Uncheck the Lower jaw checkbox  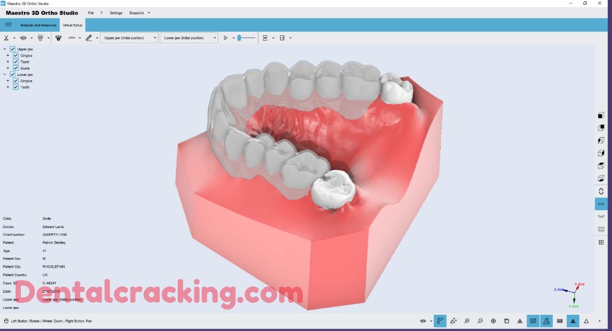point(13,75)
